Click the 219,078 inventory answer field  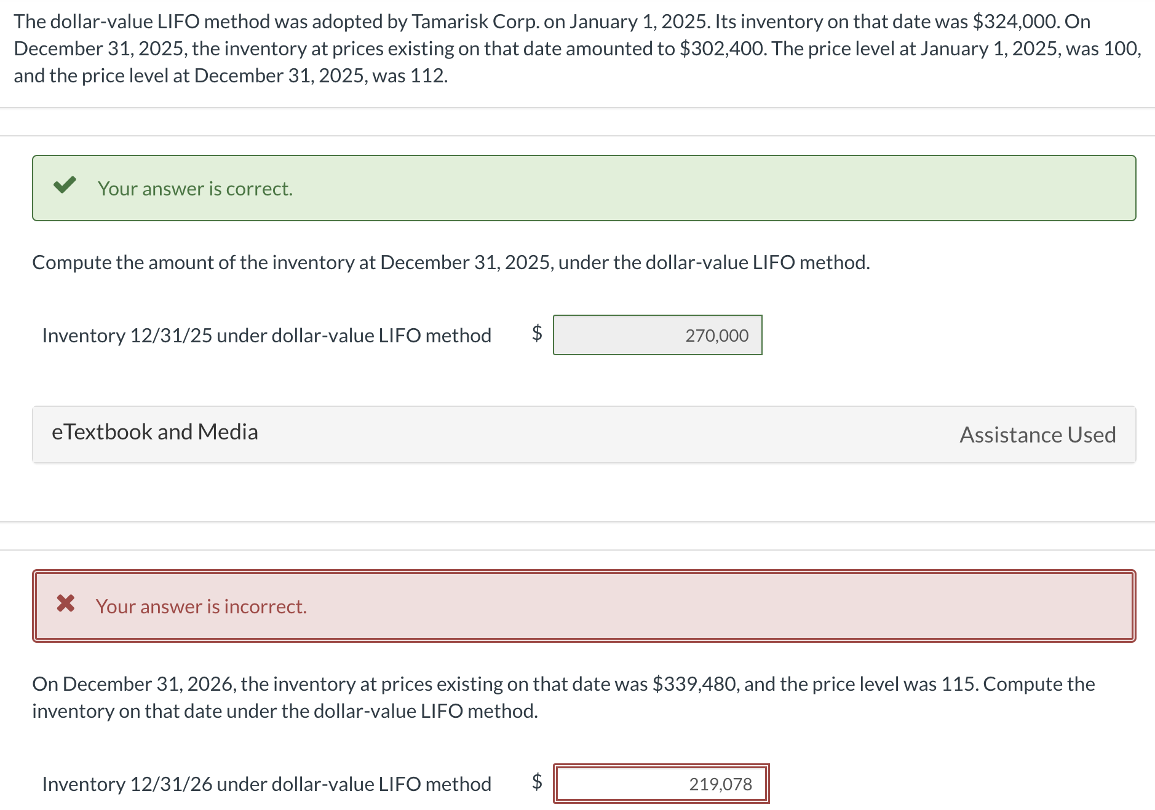(661, 783)
